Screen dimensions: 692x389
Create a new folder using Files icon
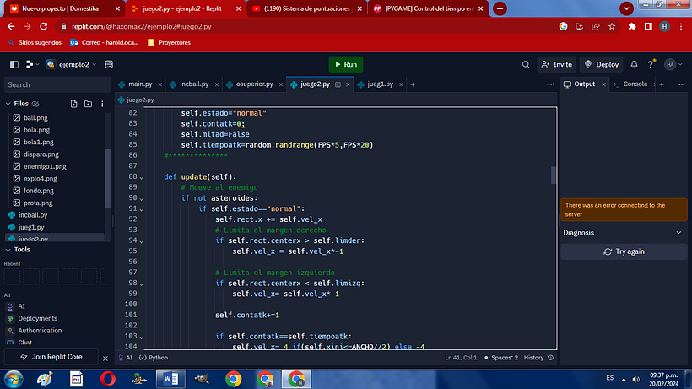click(x=88, y=104)
